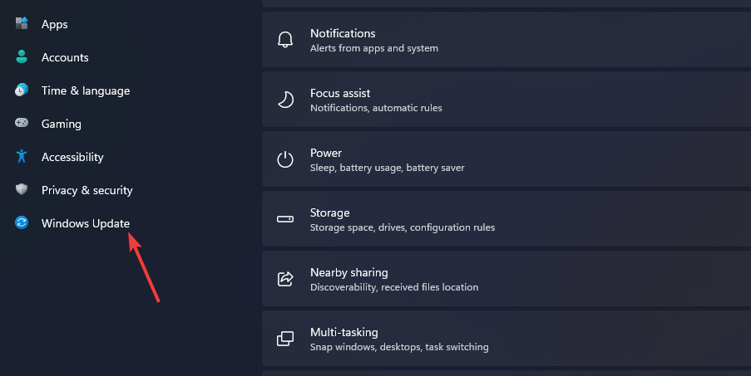Open the Storage settings row
The width and height of the screenshot is (751, 376).
tap(506, 219)
